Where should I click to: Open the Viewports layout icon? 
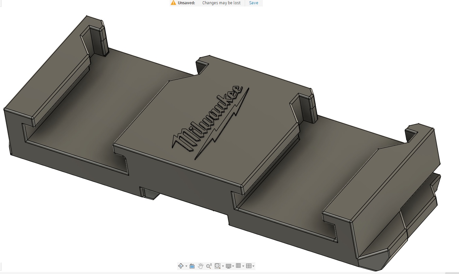pyautogui.click(x=249, y=266)
